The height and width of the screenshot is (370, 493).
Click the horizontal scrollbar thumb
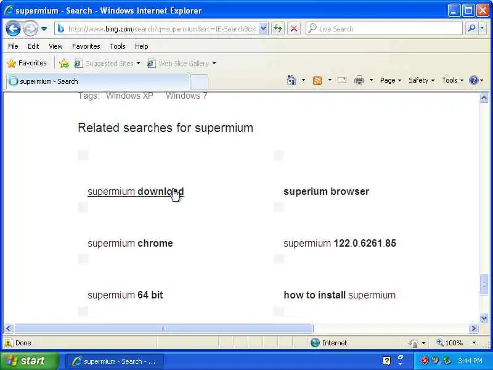164,329
